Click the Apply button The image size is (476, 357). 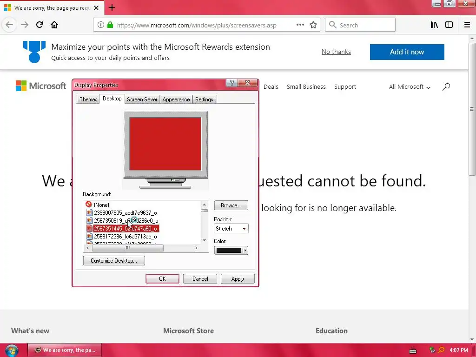tap(238, 279)
